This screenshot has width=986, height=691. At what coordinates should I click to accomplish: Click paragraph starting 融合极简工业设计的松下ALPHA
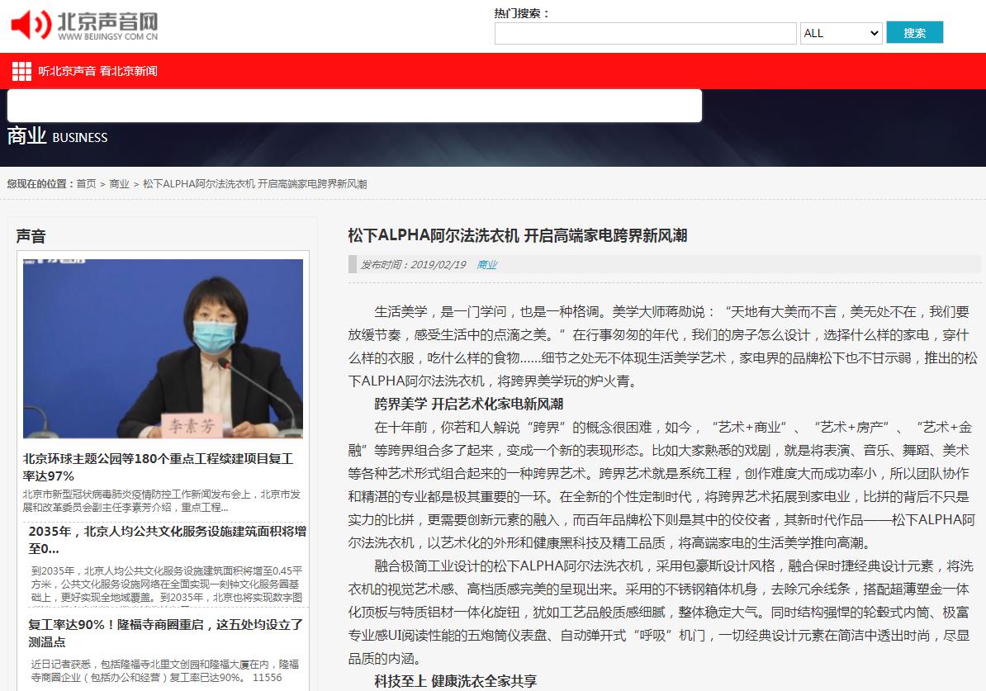click(x=660, y=612)
